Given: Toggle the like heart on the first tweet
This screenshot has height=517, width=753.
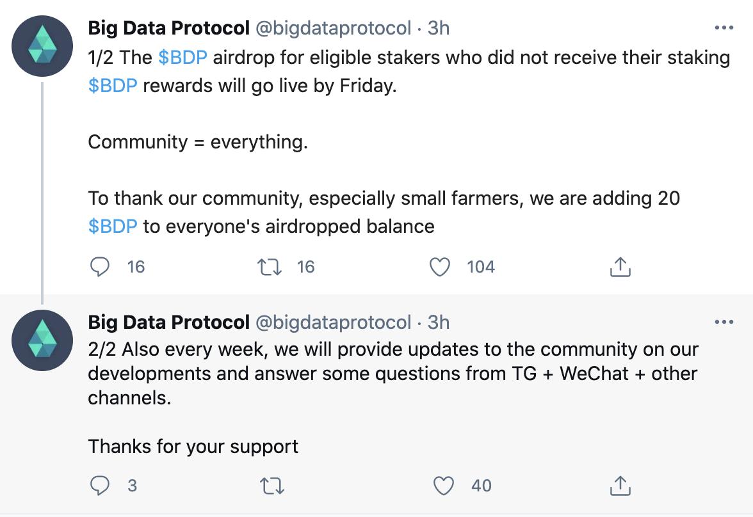Looking at the screenshot, I should [440, 267].
